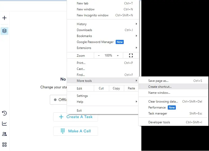Click the Create A Task button

(75, 117)
